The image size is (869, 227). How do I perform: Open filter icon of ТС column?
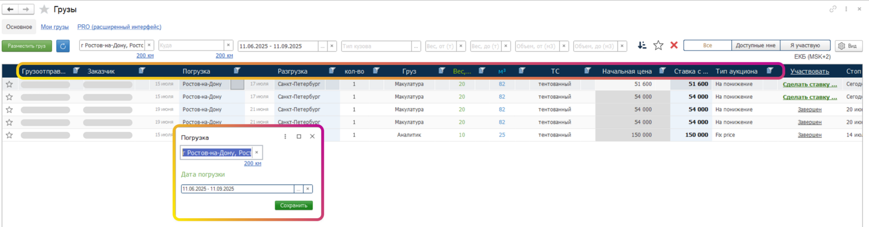(x=588, y=71)
